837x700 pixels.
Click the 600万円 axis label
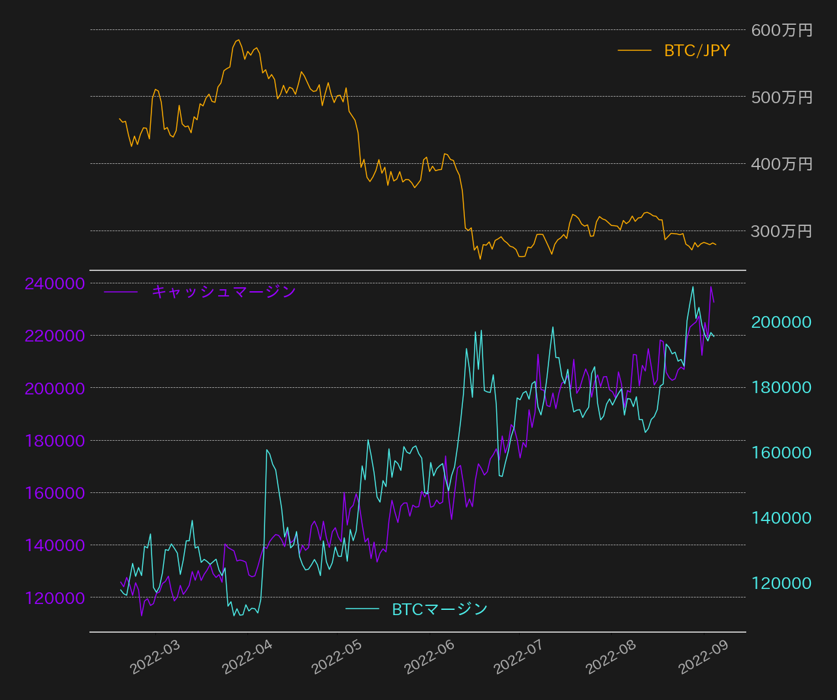click(782, 30)
